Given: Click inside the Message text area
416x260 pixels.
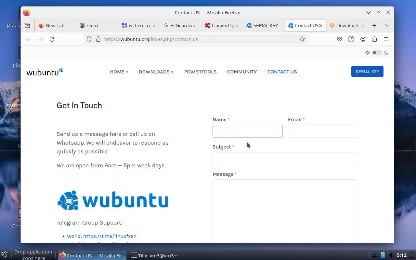Looking at the screenshot, I should [x=285, y=211].
